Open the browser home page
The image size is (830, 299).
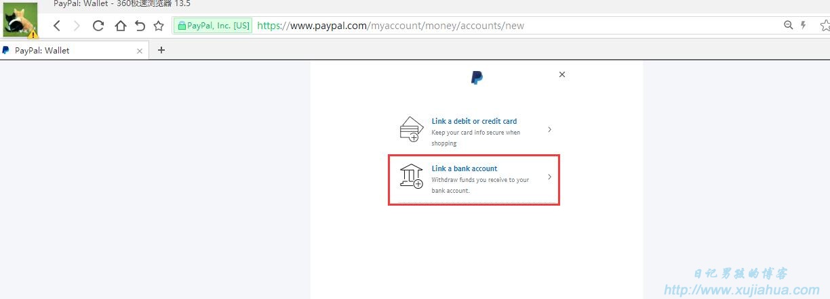pyautogui.click(x=120, y=26)
